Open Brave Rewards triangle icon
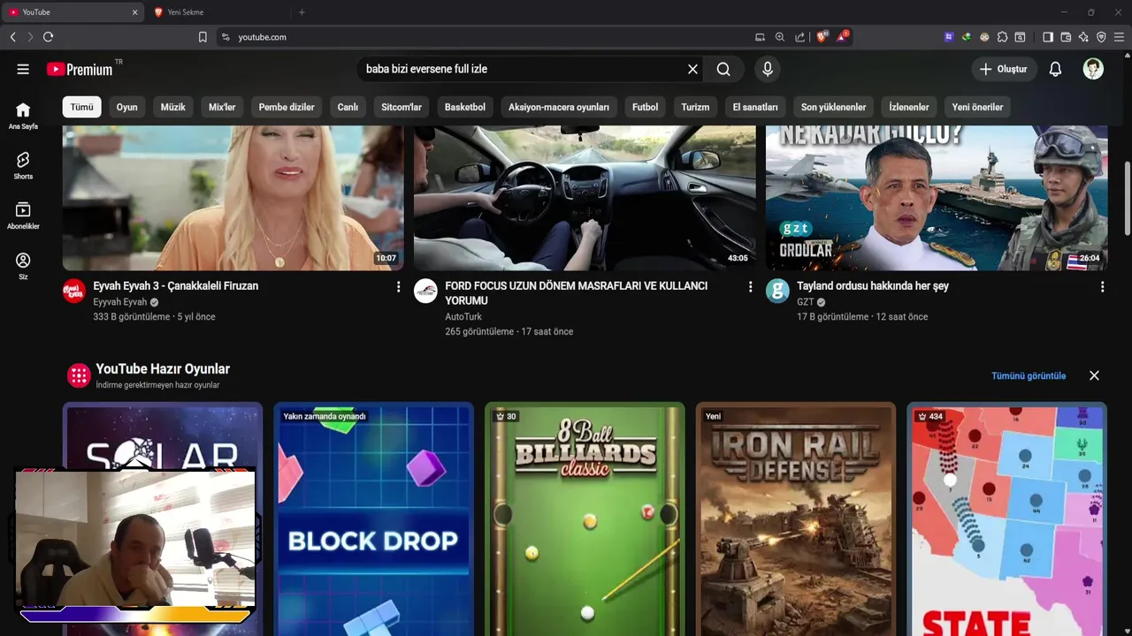Screen dimensions: 1132x636 [x=843, y=37]
